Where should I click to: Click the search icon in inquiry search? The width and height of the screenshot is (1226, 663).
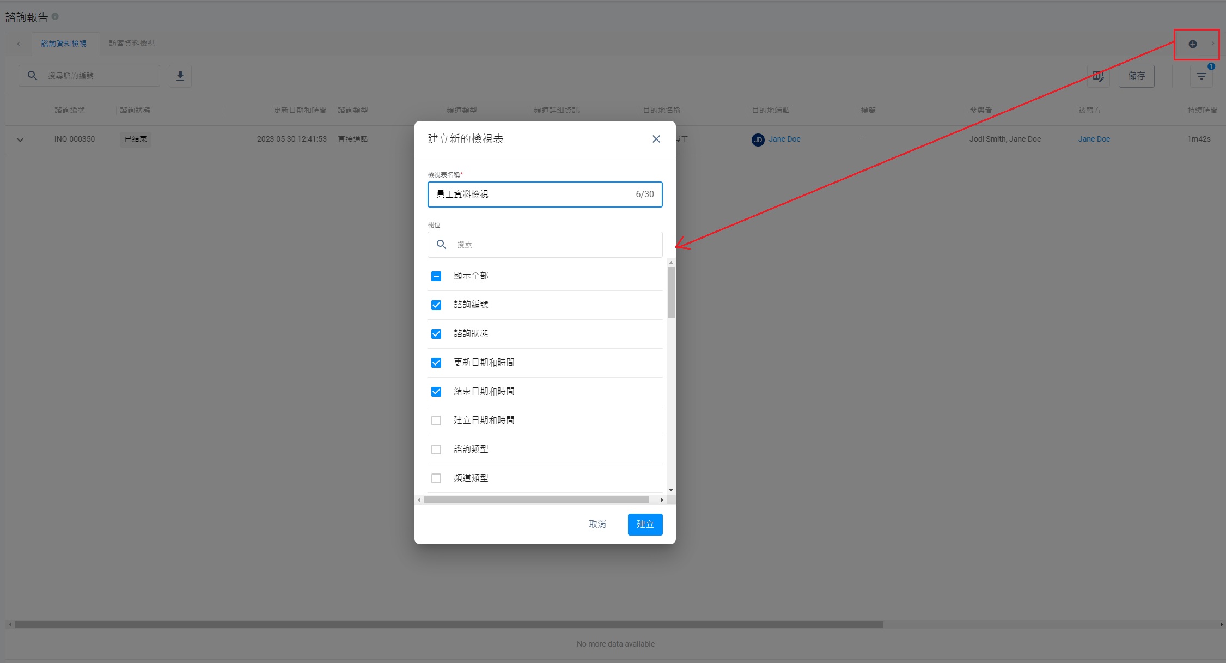pos(33,76)
